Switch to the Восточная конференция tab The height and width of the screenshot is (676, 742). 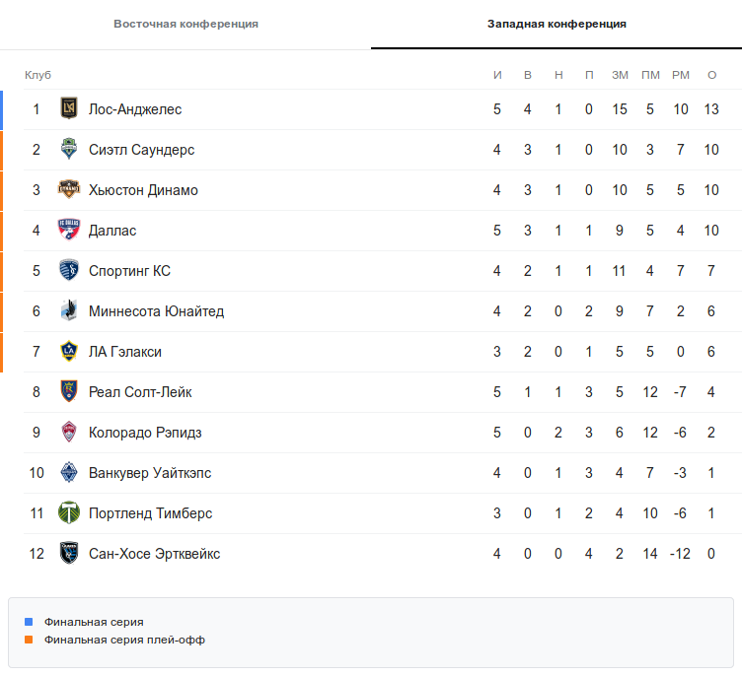pos(185,24)
